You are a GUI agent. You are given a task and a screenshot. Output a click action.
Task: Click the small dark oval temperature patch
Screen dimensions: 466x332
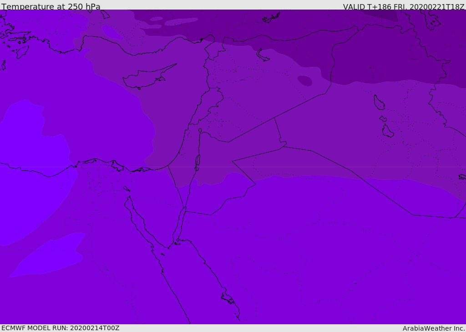305,81
